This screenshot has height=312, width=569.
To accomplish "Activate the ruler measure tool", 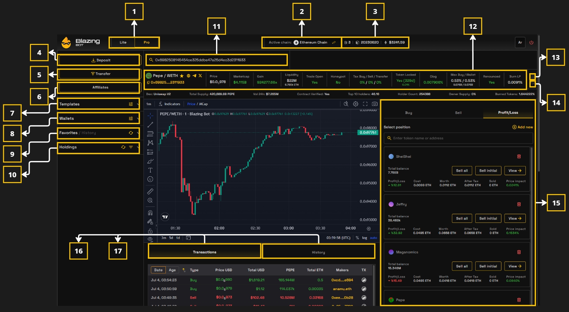I will (150, 192).
